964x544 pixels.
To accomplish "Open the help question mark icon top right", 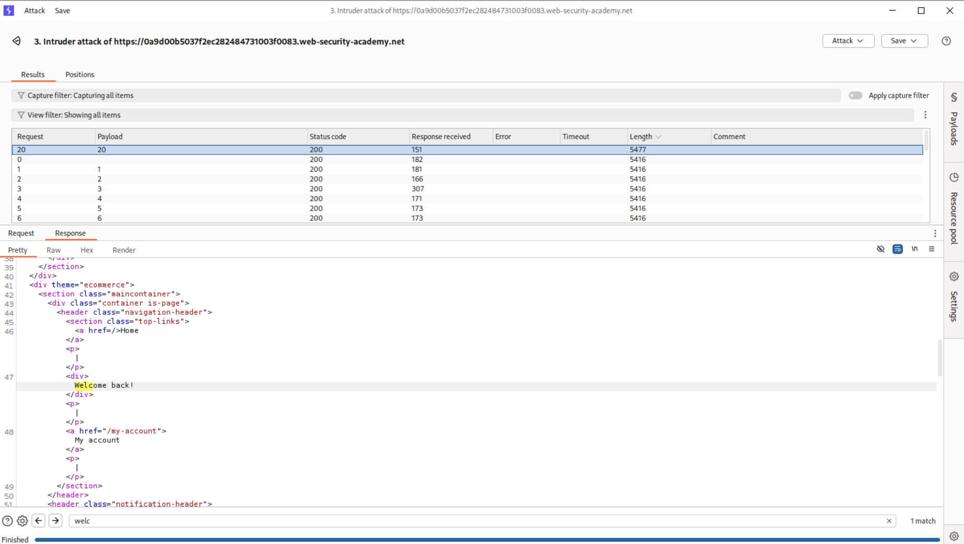I will [x=946, y=41].
